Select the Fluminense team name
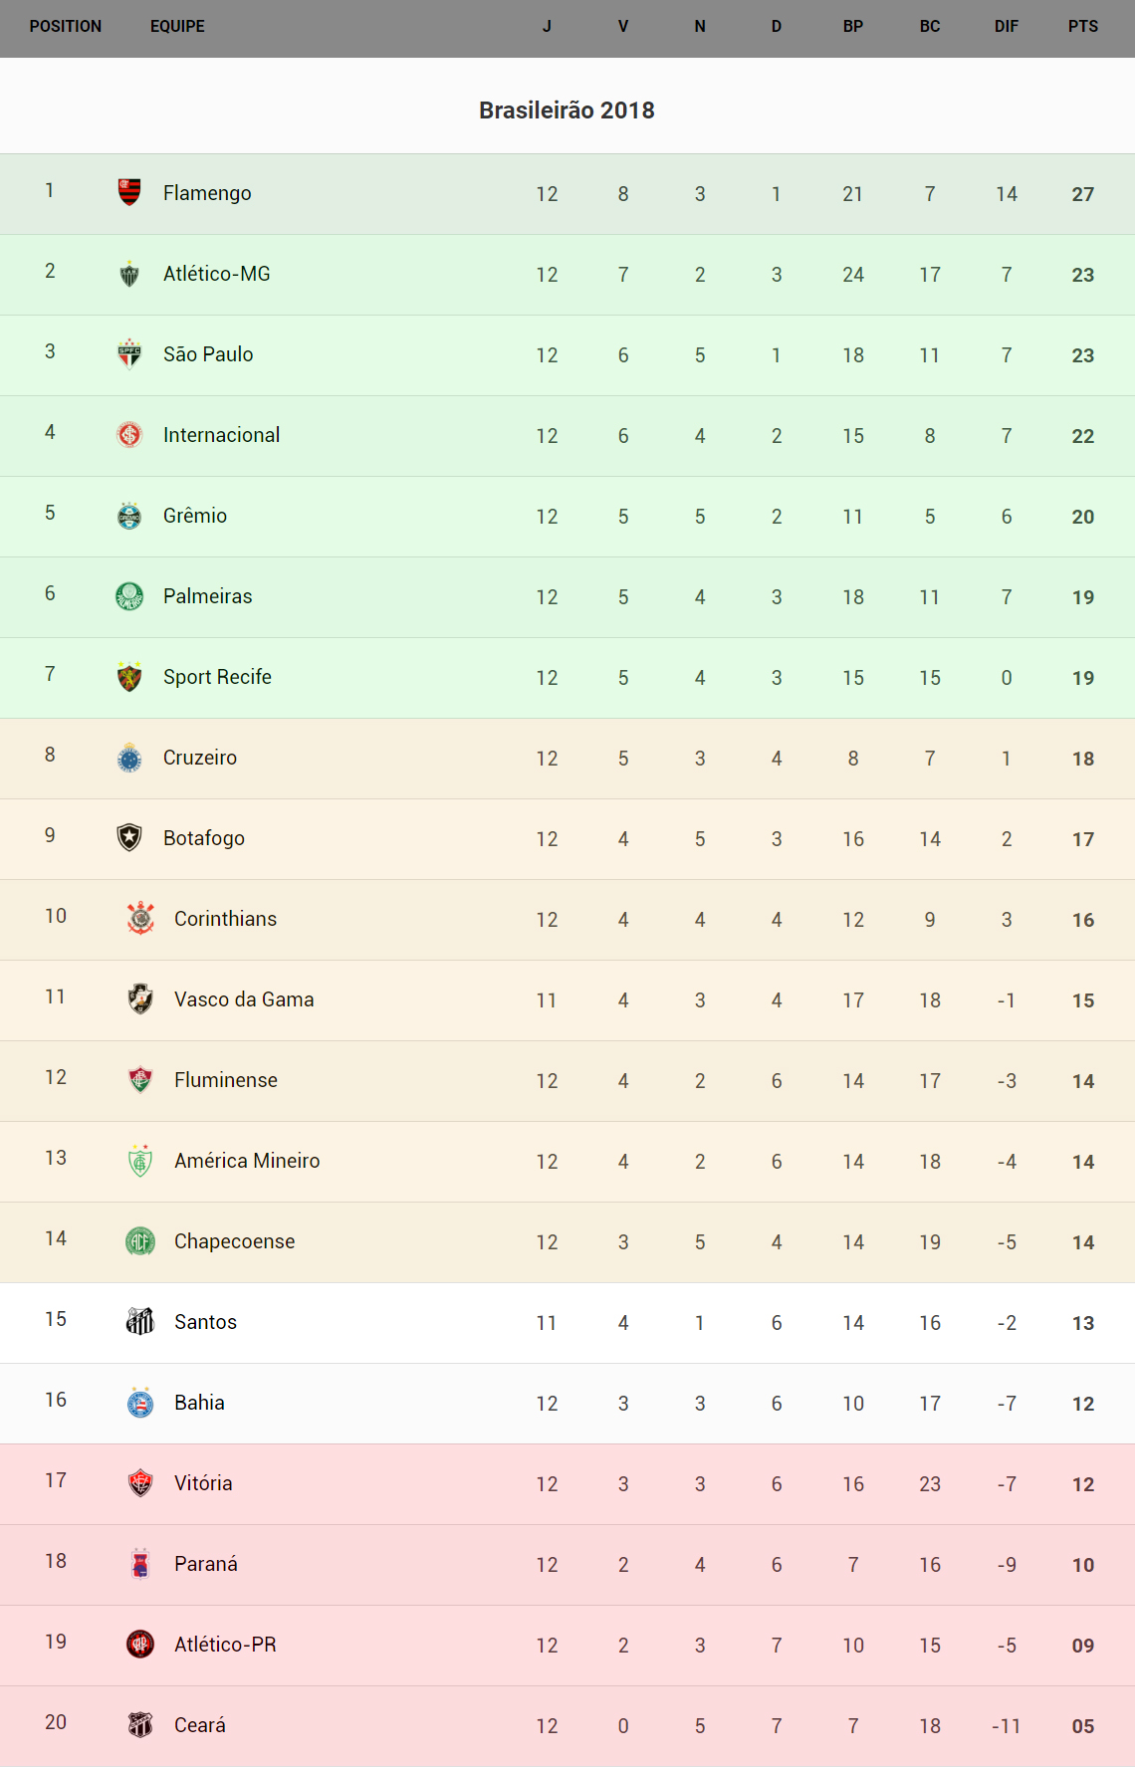Screen dimensions: 1135x1768 click(x=226, y=1080)
